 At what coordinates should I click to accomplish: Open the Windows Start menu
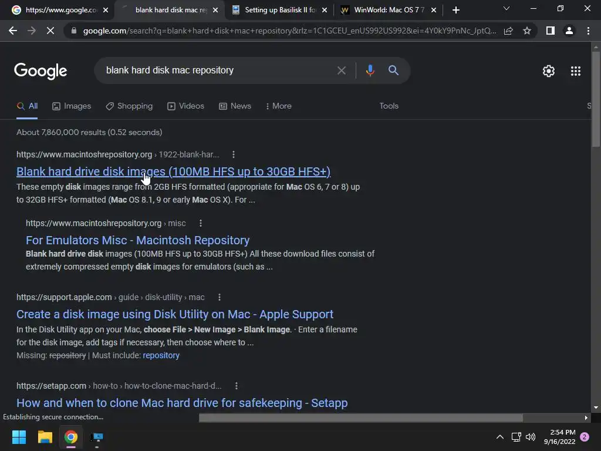point(19,437)
